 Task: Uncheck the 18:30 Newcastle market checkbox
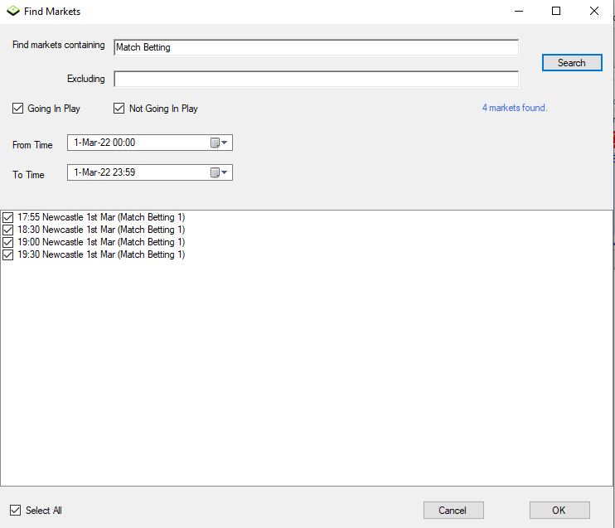pyautogui.click(x=8, y=230)
